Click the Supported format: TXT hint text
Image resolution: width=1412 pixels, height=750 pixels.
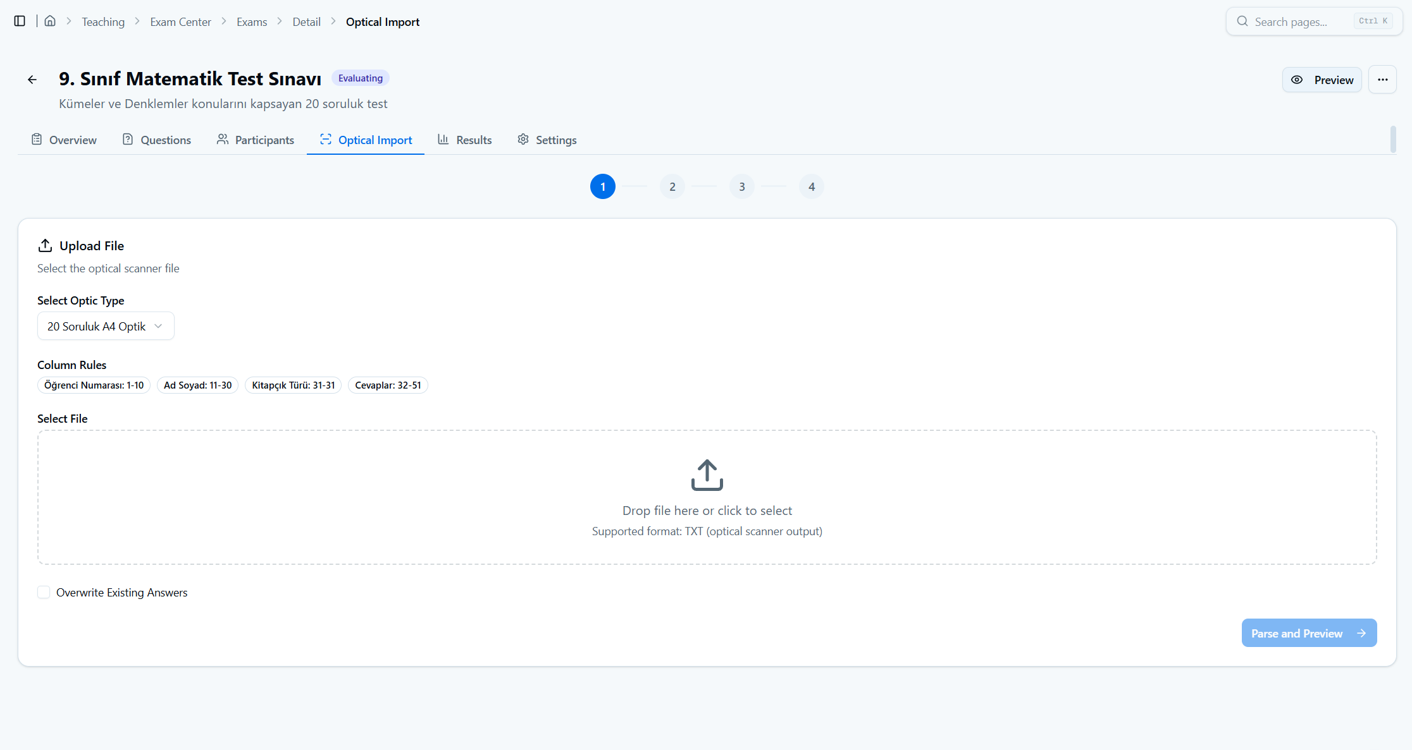tap(707, 531)
